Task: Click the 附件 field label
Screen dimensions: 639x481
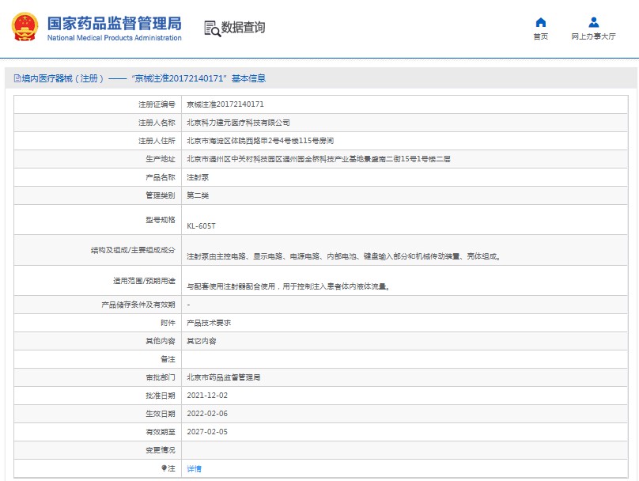Action: coord(168,323)
